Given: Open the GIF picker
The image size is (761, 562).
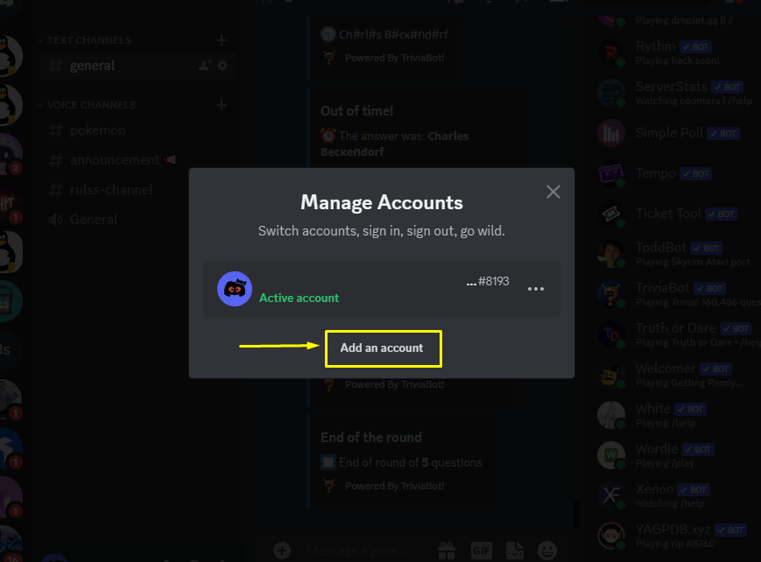Looking at the screenshot, I should tap(482, 551).
